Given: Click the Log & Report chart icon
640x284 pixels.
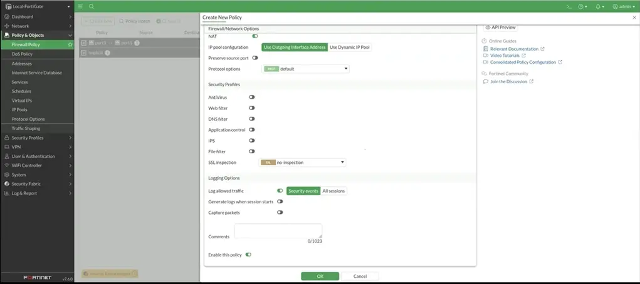Looking at the screenshot, I should [x=7, y=193].
